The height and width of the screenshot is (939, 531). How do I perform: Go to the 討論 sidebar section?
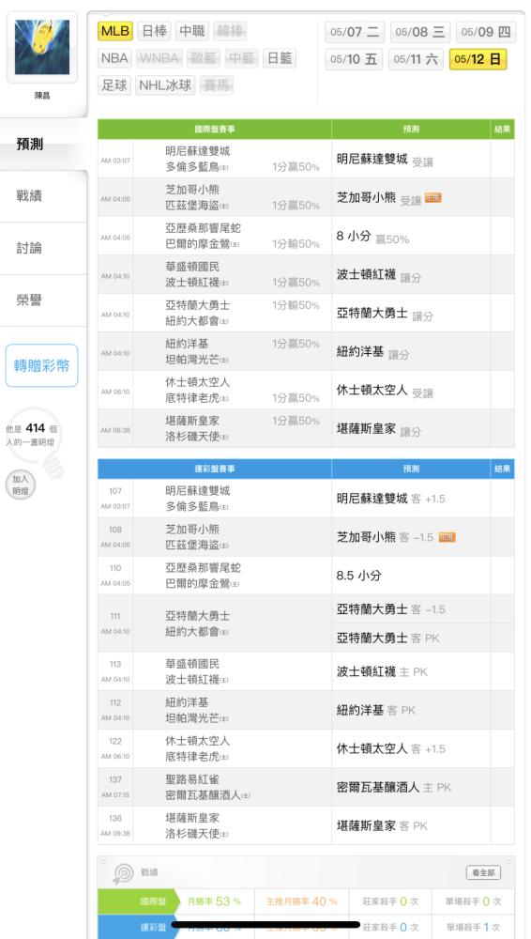coord(43,248)
